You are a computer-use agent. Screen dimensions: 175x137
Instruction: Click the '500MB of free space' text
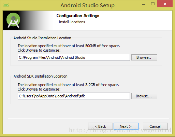click(103, 46)
